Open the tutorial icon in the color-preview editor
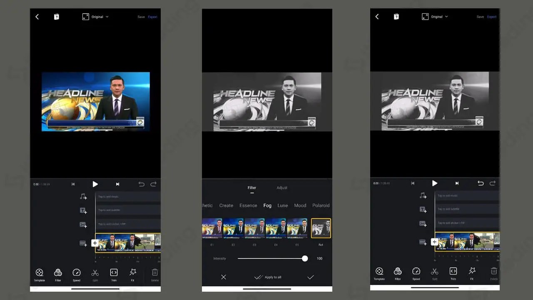 coord(57,17)
